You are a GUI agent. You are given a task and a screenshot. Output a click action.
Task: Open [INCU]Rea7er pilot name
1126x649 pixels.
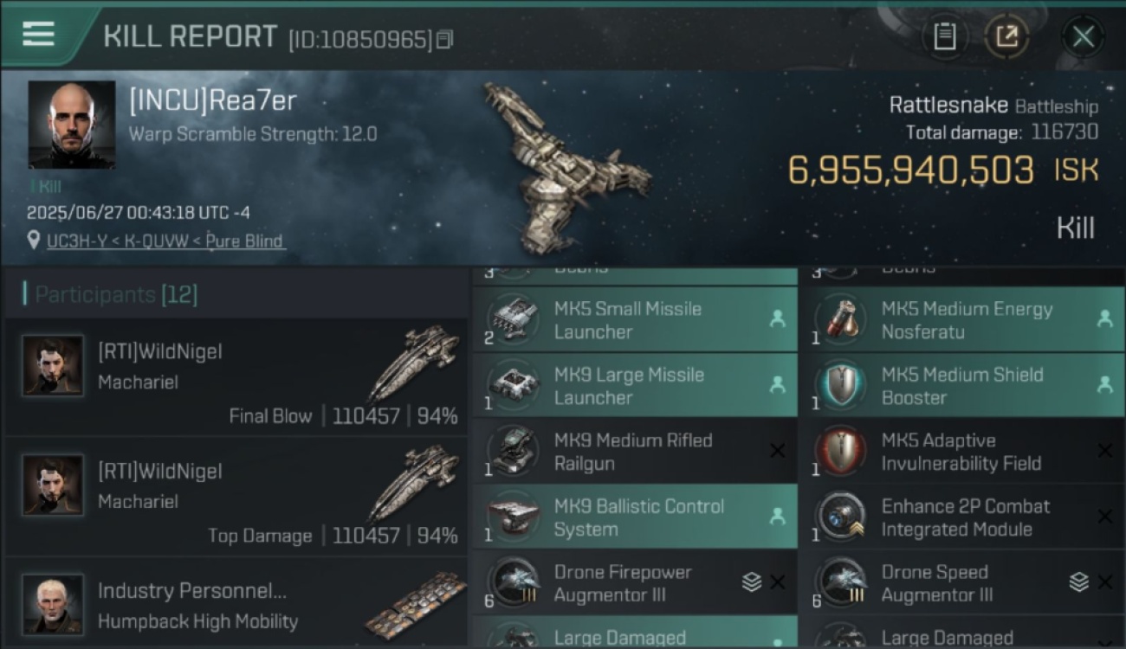click(212, 101)
